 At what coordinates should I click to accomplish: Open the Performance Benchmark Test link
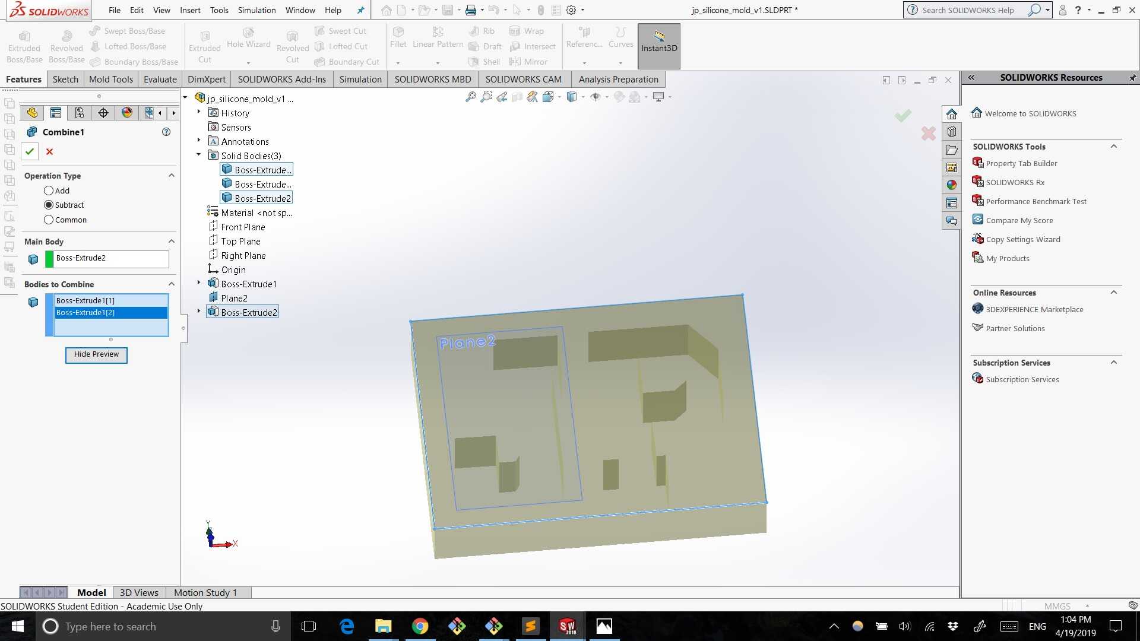tap(1036, 202)
